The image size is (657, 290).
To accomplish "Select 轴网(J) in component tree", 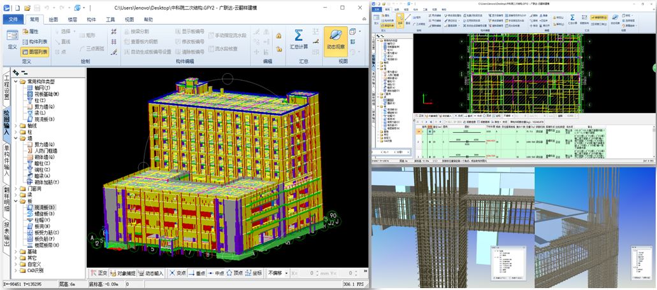I will [40, 88].
